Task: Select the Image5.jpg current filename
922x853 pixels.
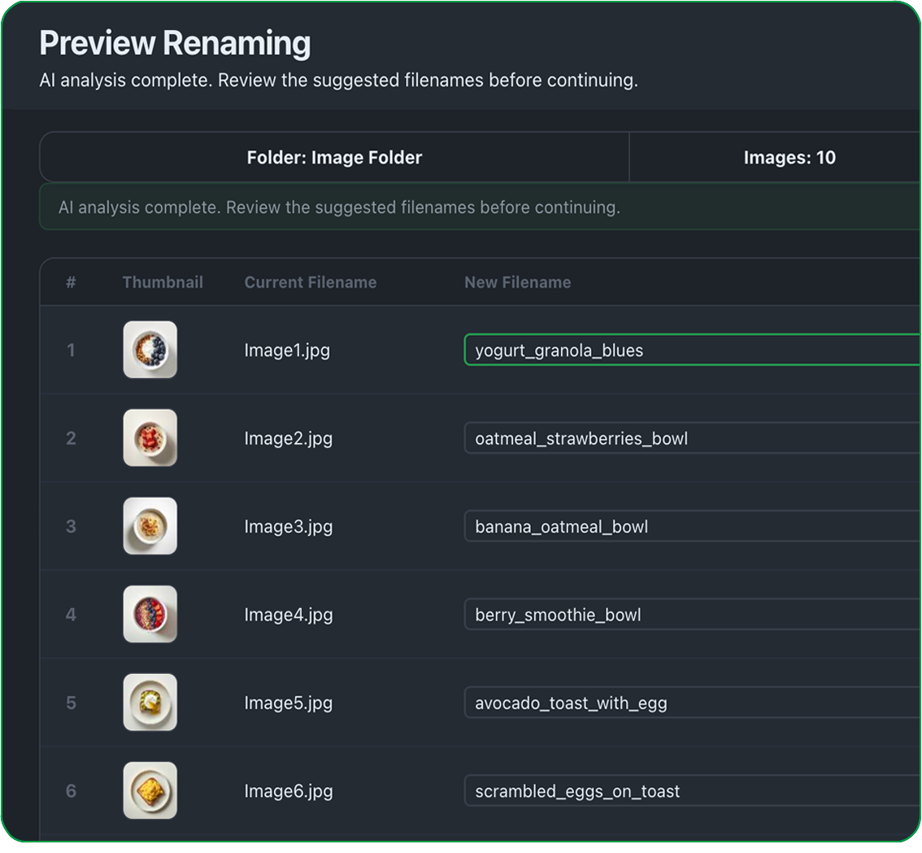Action: [288, 703]
